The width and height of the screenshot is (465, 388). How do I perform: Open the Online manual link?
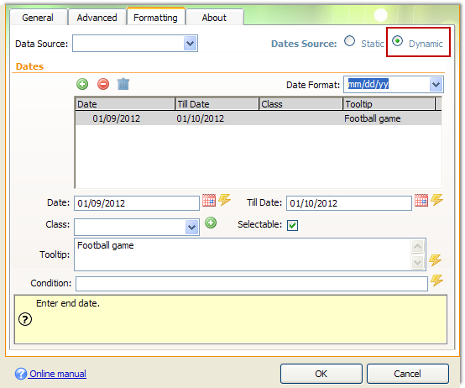point(58,374)
